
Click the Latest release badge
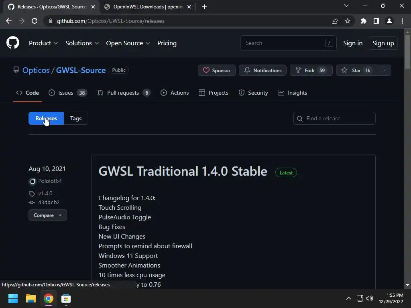(286, 172)
